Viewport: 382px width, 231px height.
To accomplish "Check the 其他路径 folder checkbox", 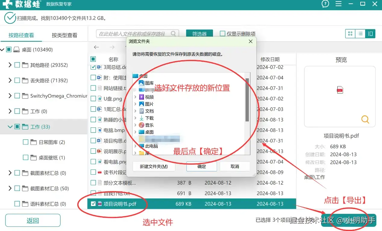I will (x=17, y=65).
